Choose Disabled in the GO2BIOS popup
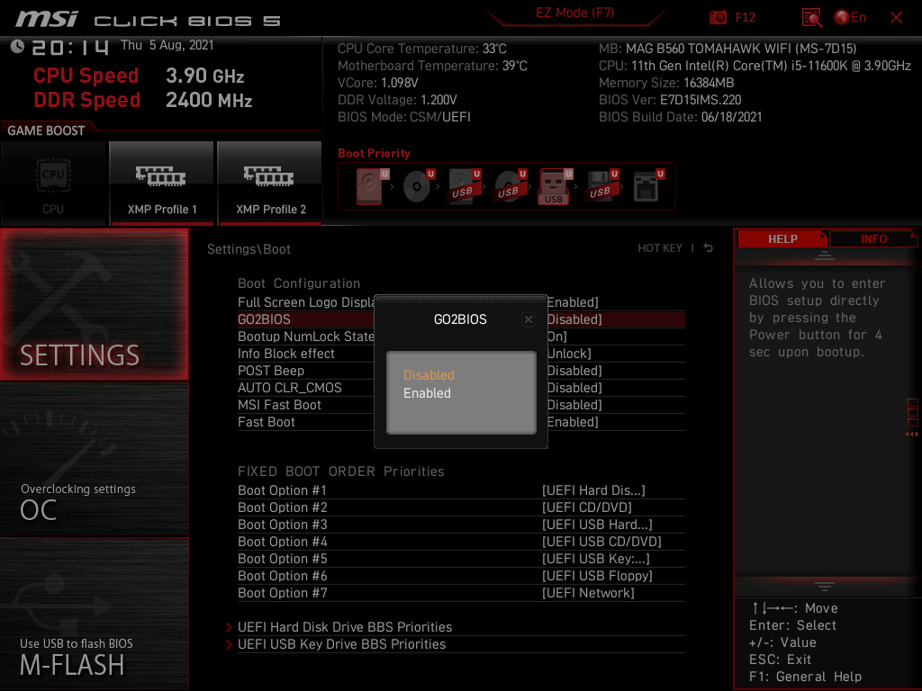Screen dimensions: 922x691 [429, 375]
